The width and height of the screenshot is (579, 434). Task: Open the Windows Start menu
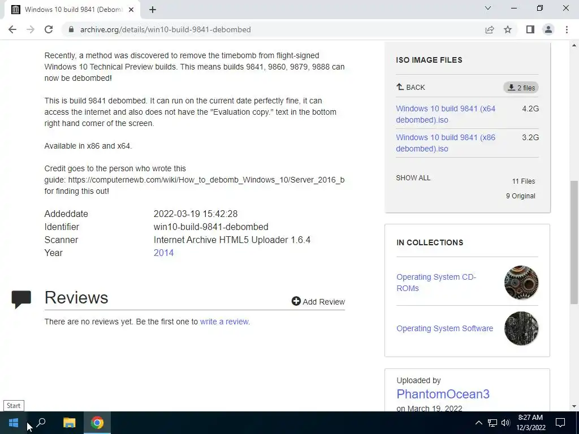(x=14, y=423)
